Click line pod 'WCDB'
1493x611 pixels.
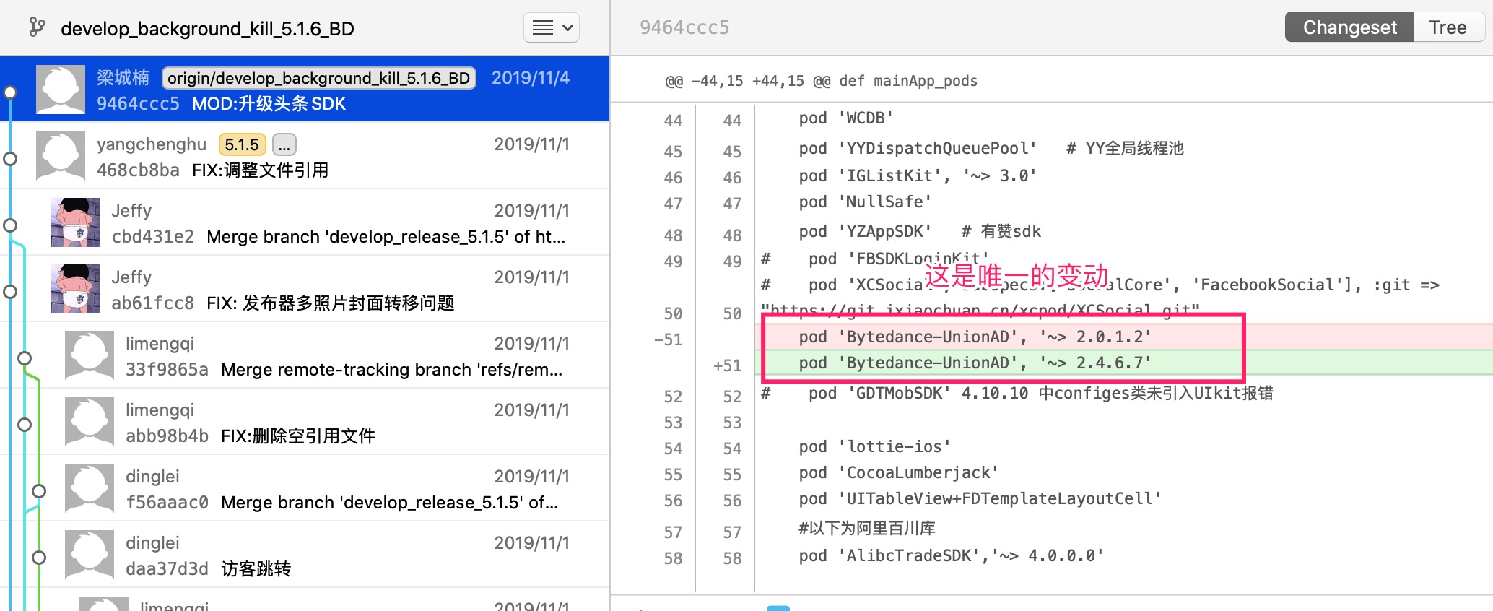click(846, 118)
